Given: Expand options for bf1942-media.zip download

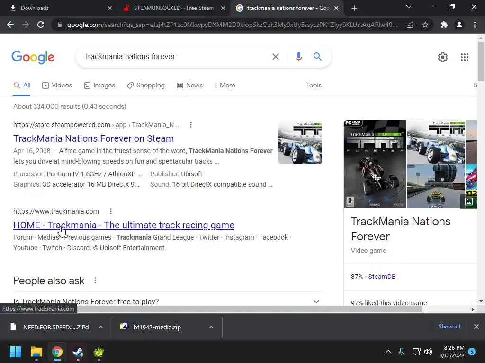Looking at the screenshot, I should pos(211,327).
